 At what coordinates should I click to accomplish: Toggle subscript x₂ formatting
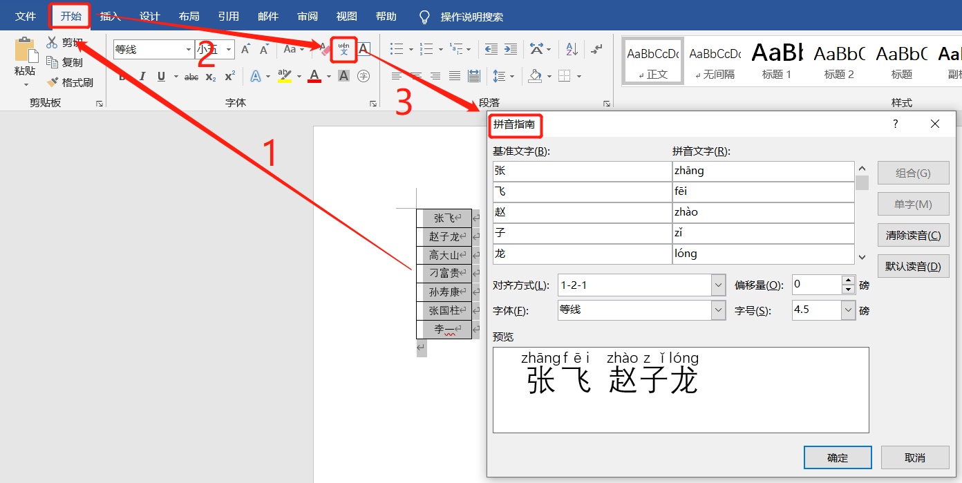coord(211,77)
